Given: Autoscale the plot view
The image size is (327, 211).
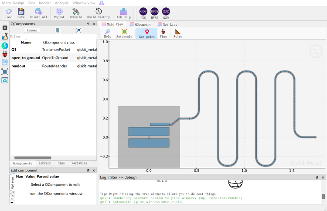Looking at the screenshot, I should coord(124,33).
